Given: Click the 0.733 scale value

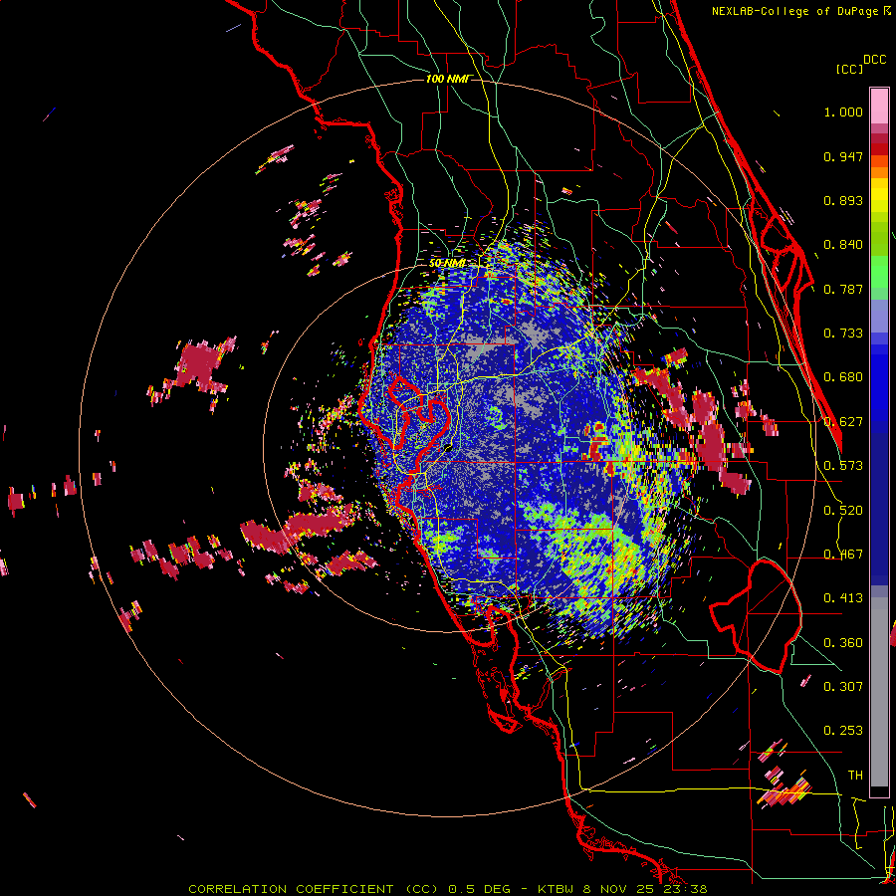Looking at the screenshot, I should pos(843,334).
